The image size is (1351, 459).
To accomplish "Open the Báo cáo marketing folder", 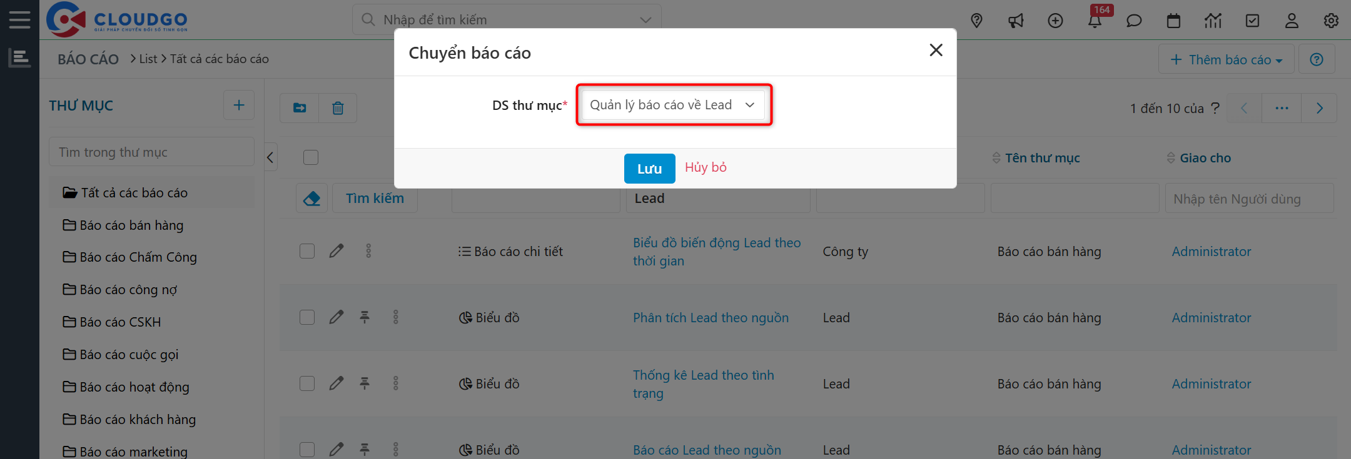I will pyautogui.click(x=133, y=452).
